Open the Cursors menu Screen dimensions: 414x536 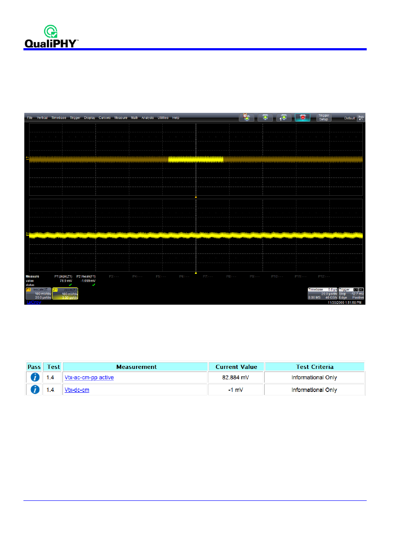coord(105,118)
